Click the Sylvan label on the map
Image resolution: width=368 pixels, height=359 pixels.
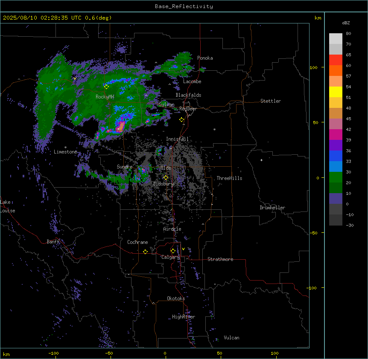coord(166,104)
